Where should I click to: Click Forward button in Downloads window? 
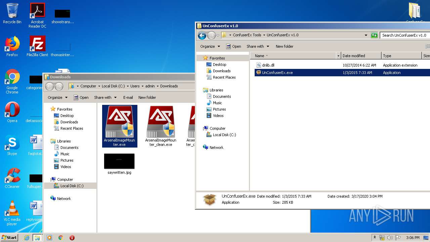coord(59,86)
